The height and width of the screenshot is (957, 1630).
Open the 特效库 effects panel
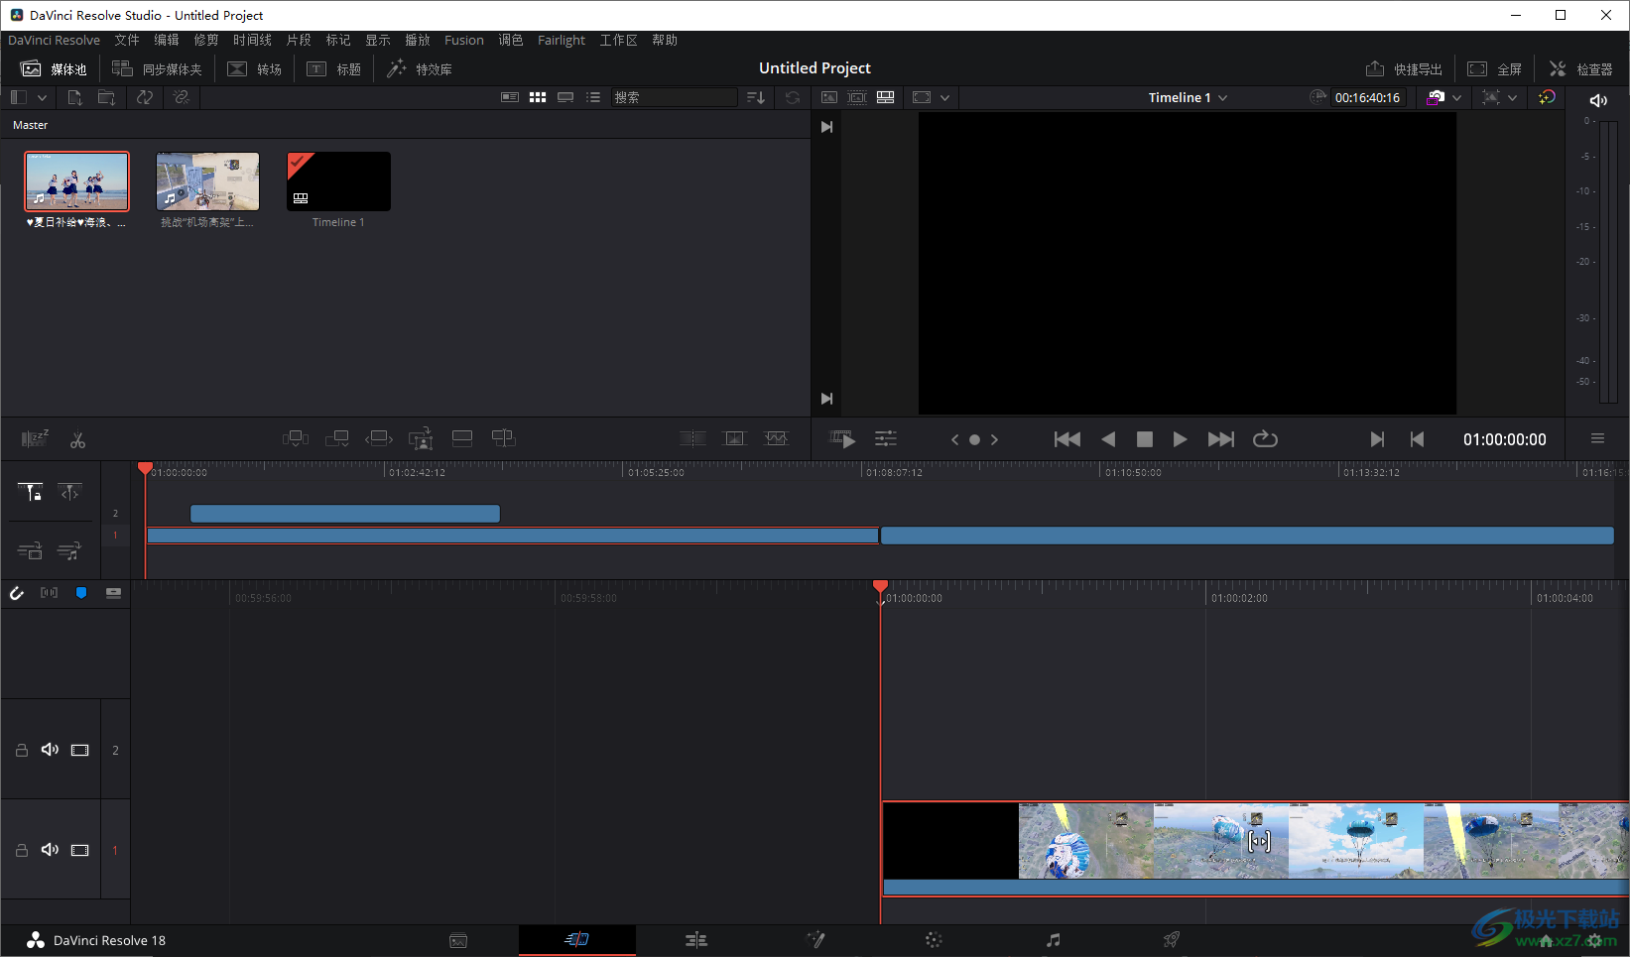click(x=420, y=68)
